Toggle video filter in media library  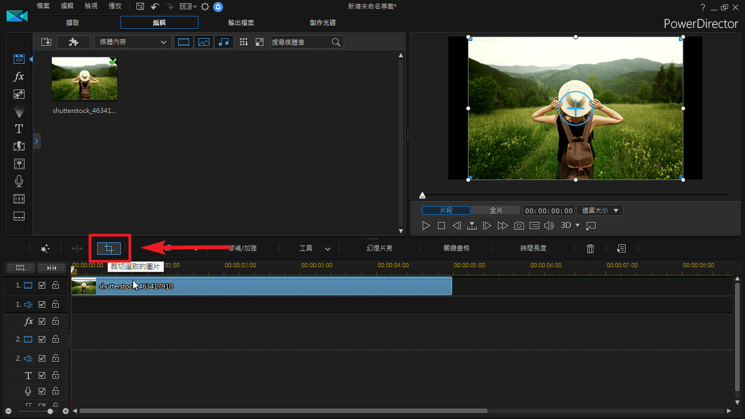coord(184,42)
